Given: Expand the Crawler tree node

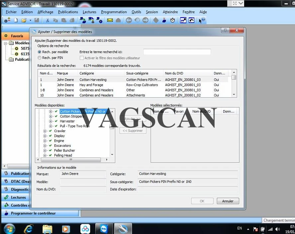Looking at the screenshot, I should [45, 131].
